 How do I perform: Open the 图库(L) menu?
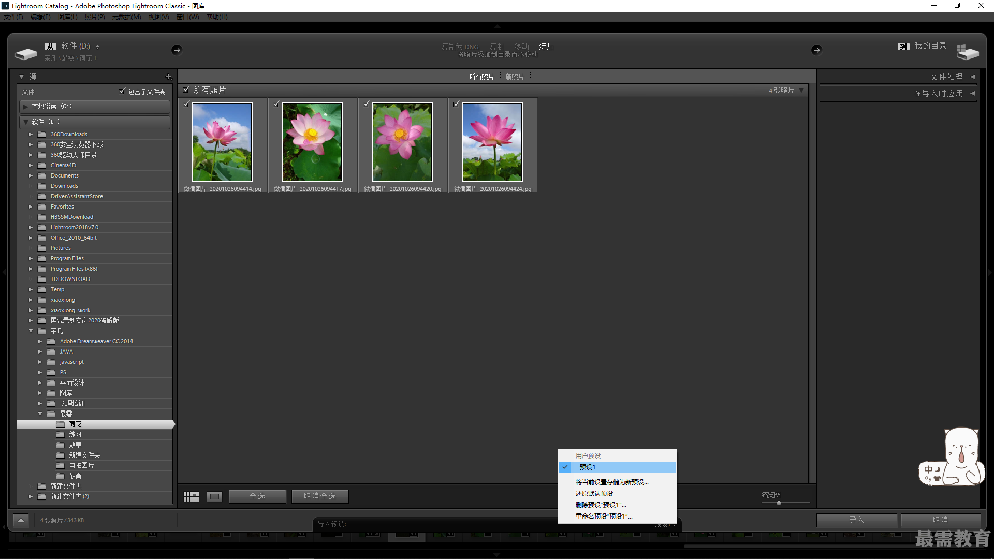68,17
